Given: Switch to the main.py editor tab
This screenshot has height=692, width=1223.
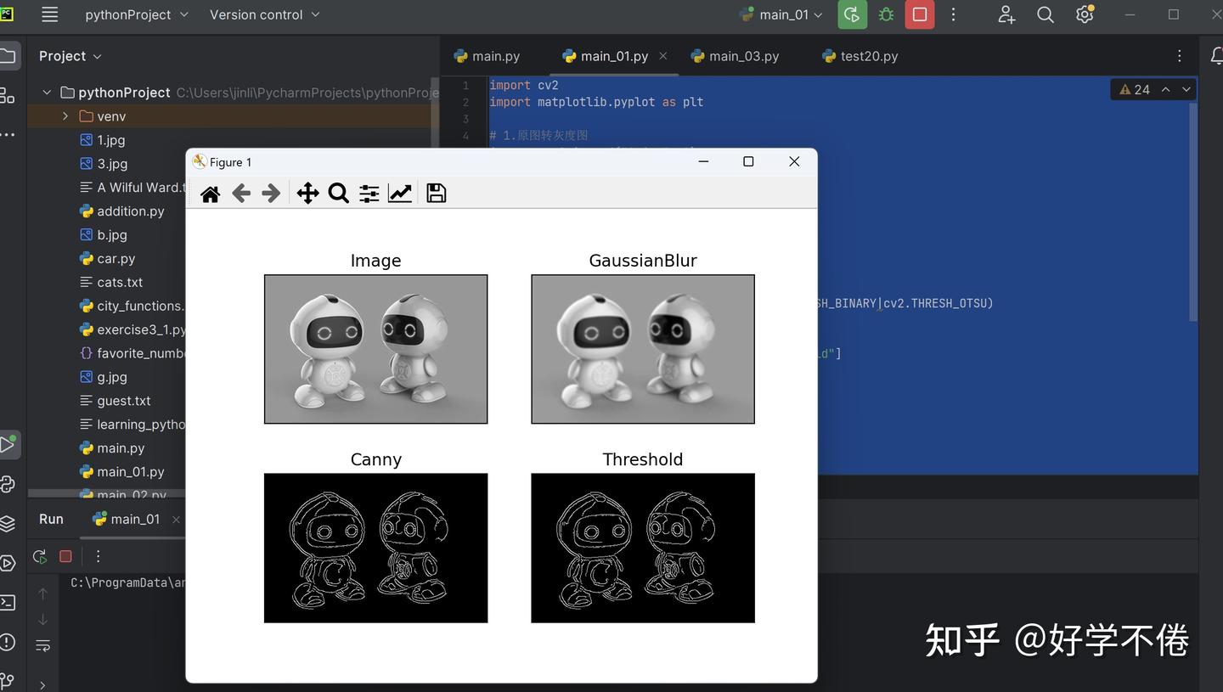Looking at the screenshot, I should 487,56.
